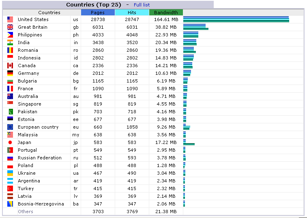The image size is (307, 218).
Task: Click the United States bandwidth bar
Action: pos(236,19)
